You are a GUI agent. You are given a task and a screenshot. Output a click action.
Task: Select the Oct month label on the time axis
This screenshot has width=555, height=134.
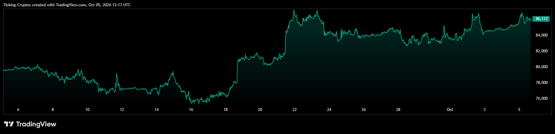450,110
